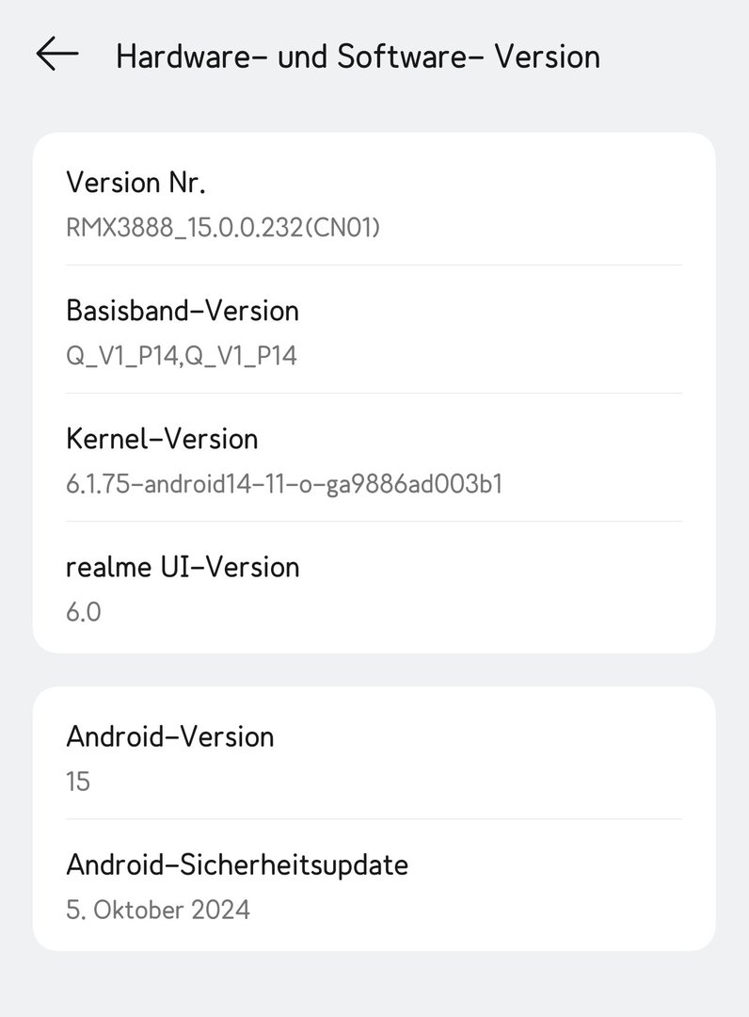Select the realme UI value 6.0

(x=84, y=611)
